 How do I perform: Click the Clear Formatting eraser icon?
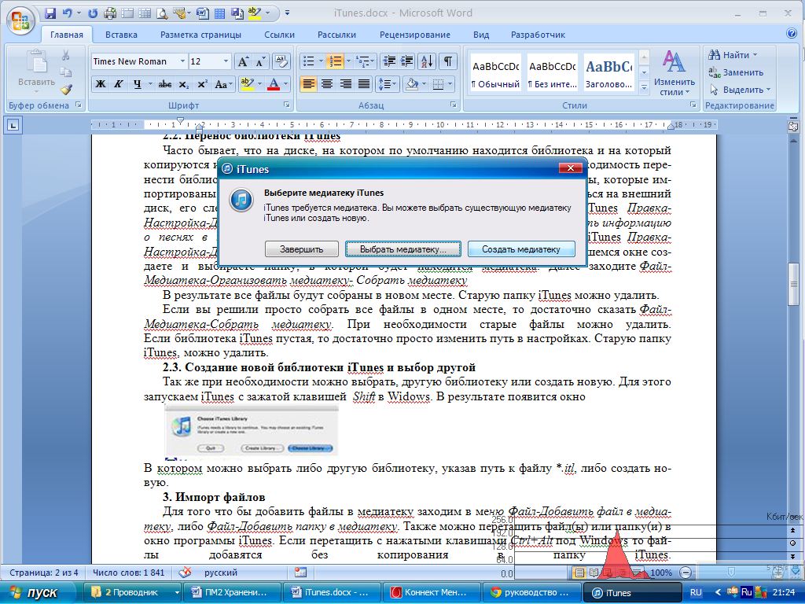pyautogui.click(x=281, y=61)
